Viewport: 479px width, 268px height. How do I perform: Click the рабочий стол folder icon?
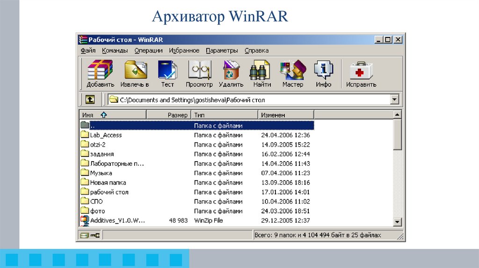tap(85, 191)
